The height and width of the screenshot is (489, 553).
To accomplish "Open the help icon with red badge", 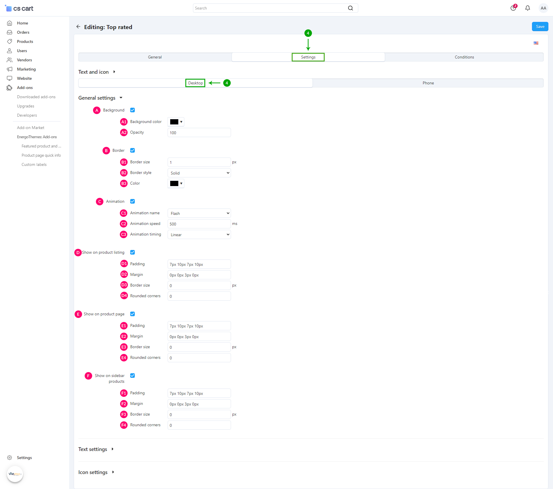I will (x=513, y=8).
